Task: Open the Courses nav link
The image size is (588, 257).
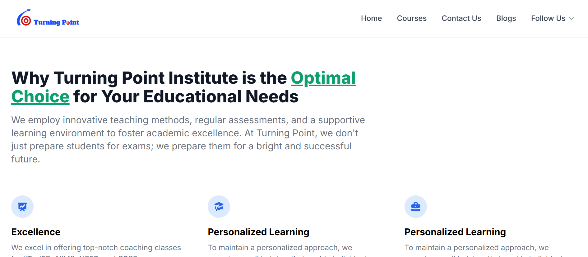Action: [x=412, y=18]
